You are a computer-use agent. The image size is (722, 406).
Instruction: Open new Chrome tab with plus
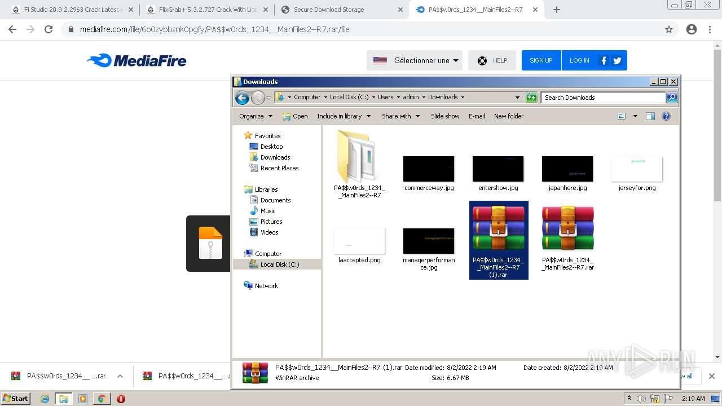coord(556,10)
